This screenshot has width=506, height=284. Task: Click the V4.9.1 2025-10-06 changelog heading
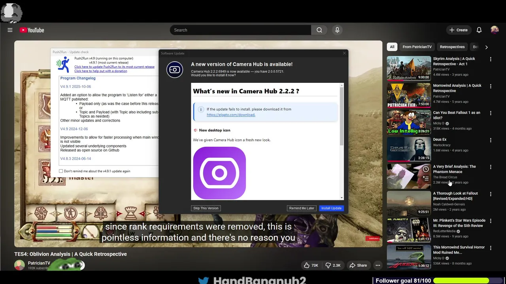(76, 86)
